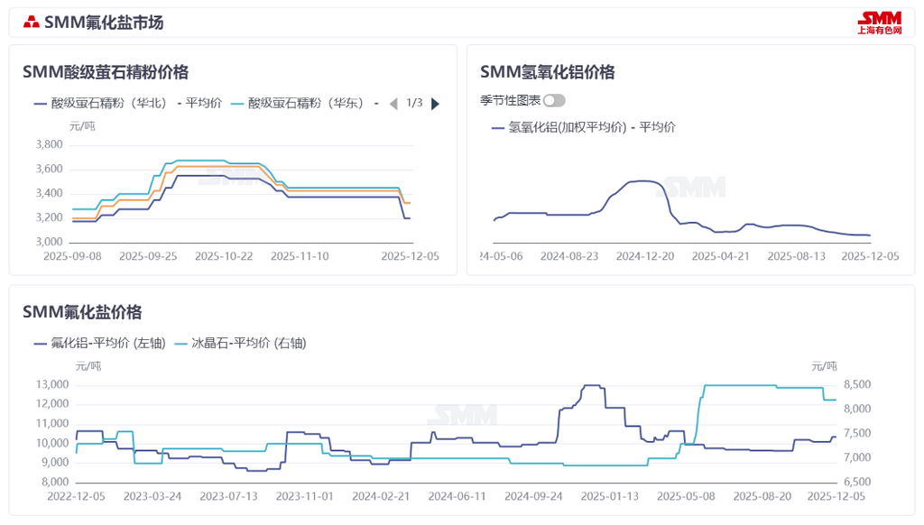Select the SMM氢氧化铝价格 chart title
The width and height of the screenshot is (924, 525).
(x=547, y=72)
